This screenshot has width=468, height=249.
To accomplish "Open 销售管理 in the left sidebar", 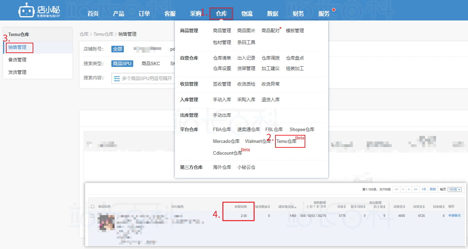I will (17, 47).
